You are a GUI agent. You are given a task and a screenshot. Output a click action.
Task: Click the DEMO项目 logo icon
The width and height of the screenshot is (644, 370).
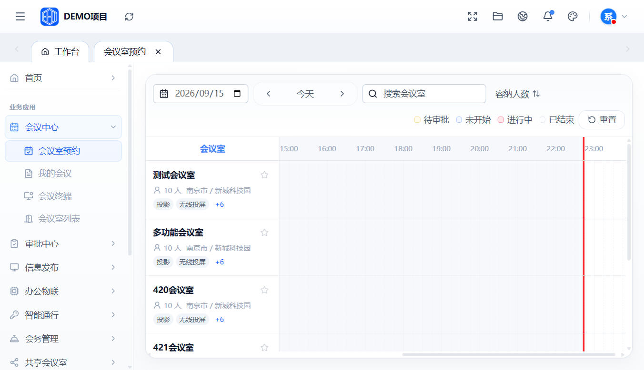click(50, 17)
